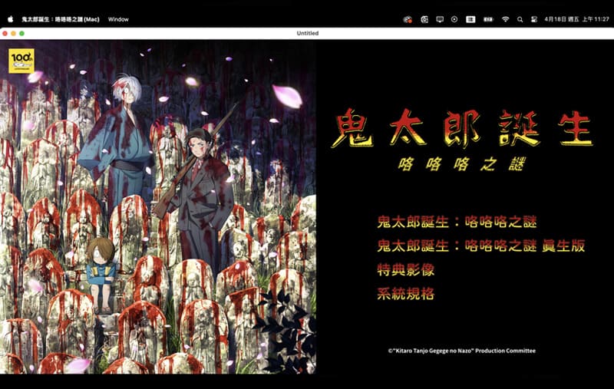Viewport: 614px width, 389px height.
Task: Open the 鬼太郎誕生 app menu in menu bar
Action: [x=61, y=19]
